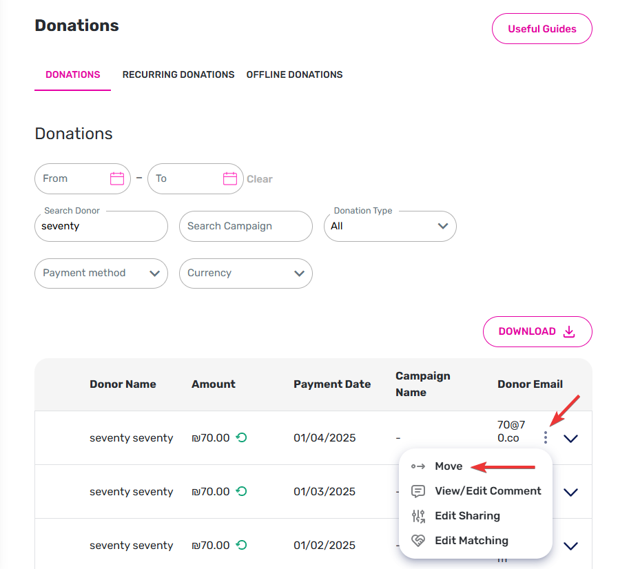Click the Search Campaign input field
Image resolution: width=629 pixels, height=569 pixels.
point(245,226)
